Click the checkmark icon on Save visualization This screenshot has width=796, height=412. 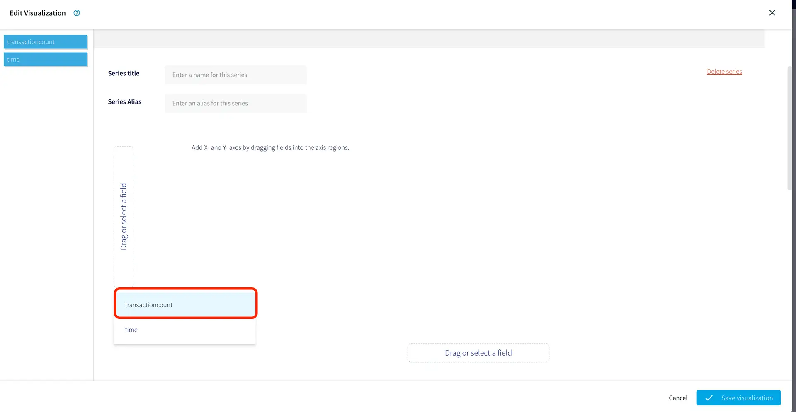pos(709,398)
